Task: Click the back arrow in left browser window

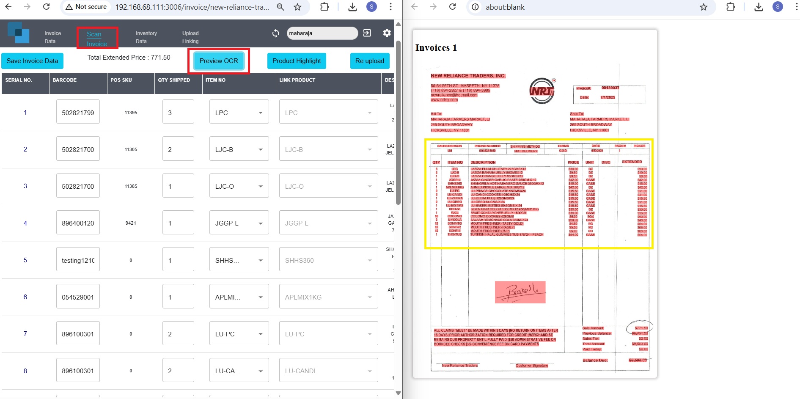Action: click(8, 7)
